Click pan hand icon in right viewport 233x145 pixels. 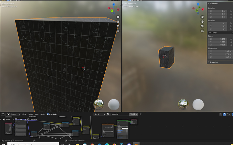pos(202,22)
